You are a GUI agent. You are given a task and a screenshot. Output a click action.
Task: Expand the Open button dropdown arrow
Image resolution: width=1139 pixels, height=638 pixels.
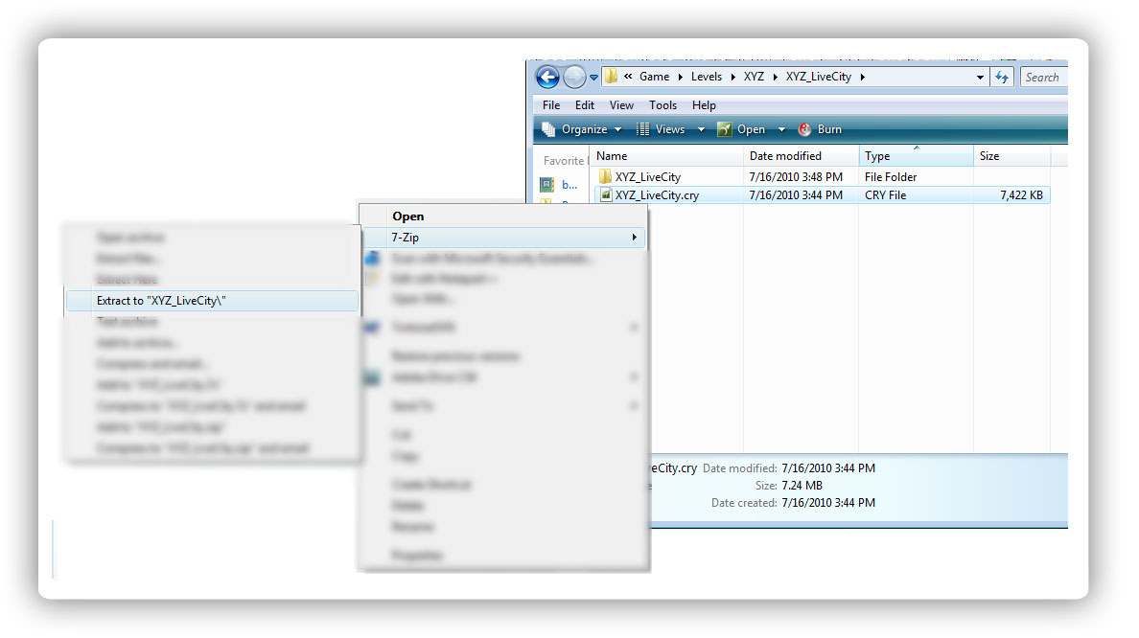tap(781, 130)
